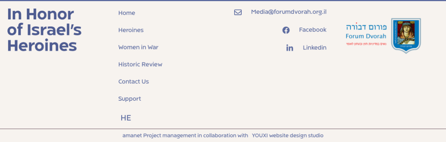The height and width of the screenshot is (142, 446).
Task: Switch language with the HE link
Action: 126,118
